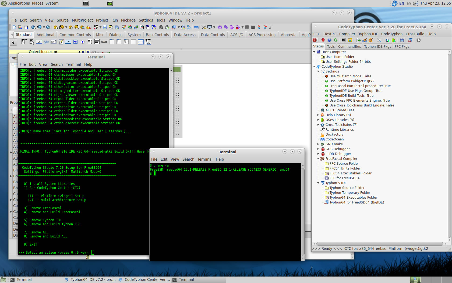Image resolution: width=452 pixels, height=283 pixels.
Task: Pick the TCheckBox component in the palette
Action: (75, 42)
